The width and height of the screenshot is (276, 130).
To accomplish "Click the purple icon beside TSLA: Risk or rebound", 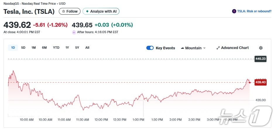I will click(234, 11).
